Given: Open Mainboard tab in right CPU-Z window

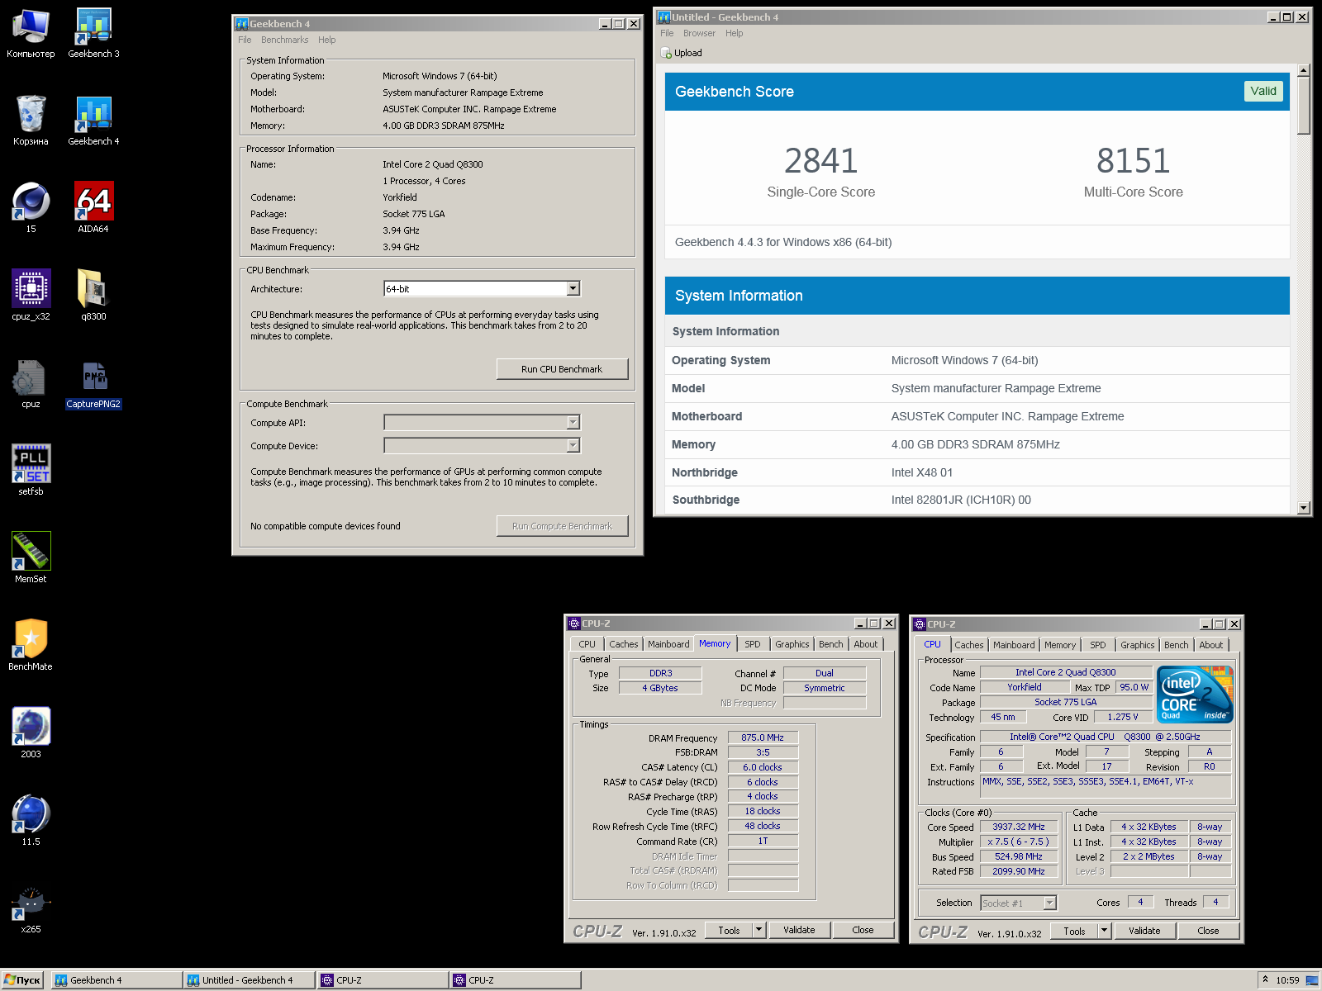Looking at the screenshot, I should 1014,645.
